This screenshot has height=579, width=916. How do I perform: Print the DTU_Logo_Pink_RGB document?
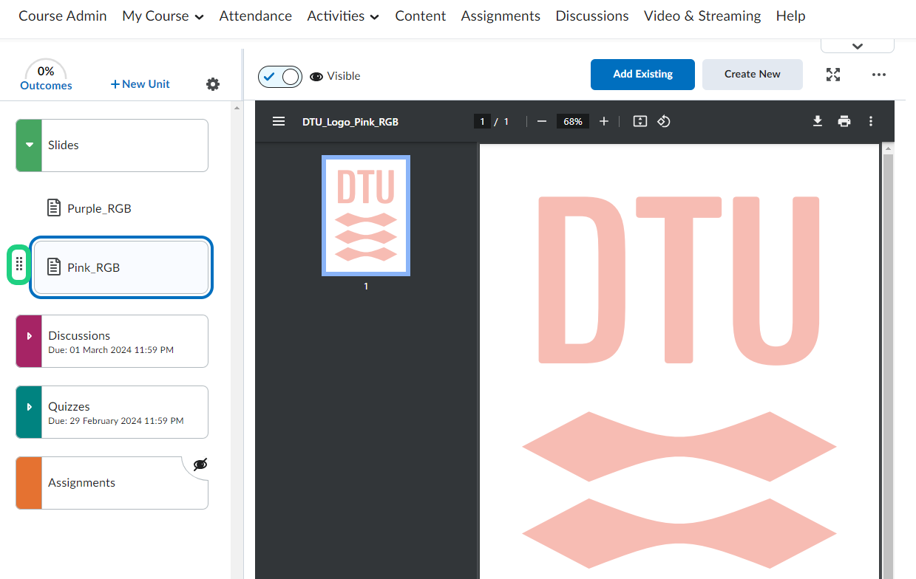click(844, 121)
